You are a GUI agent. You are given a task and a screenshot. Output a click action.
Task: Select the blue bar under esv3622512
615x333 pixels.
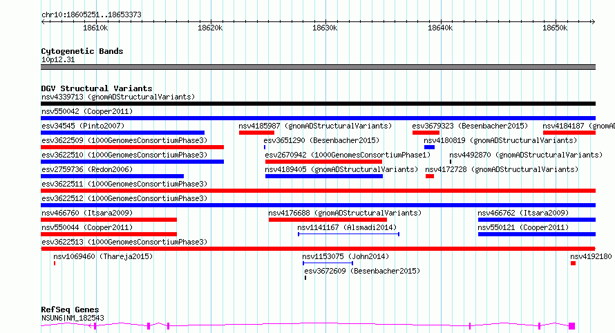coord(318,205)
